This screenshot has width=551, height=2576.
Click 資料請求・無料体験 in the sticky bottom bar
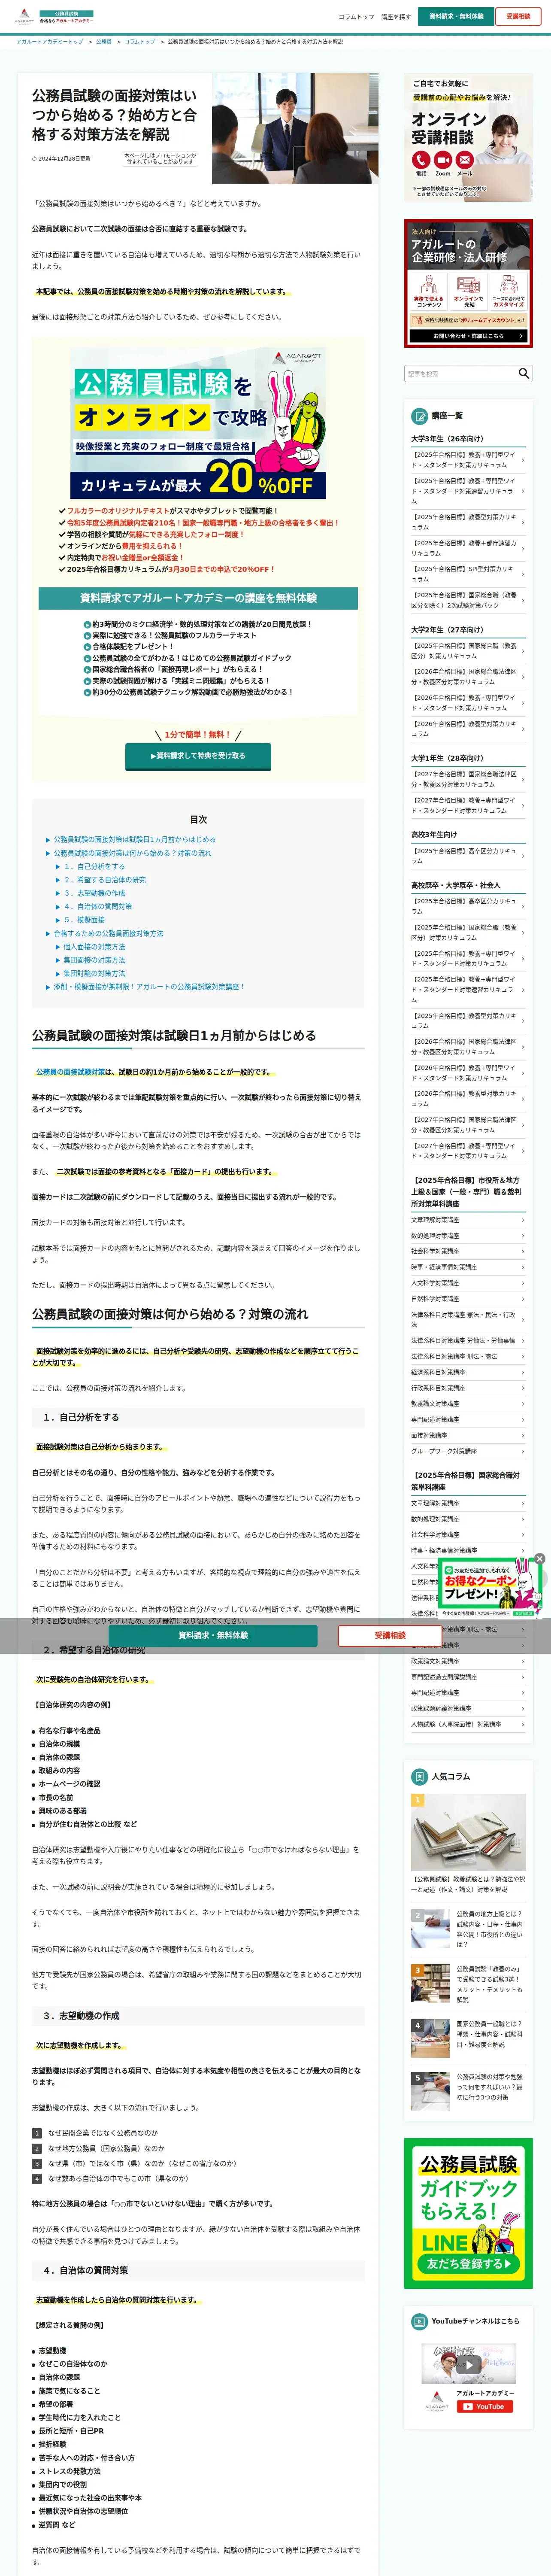point(213,1635)
